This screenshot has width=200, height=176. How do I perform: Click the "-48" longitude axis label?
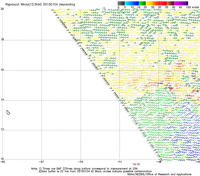click(x=159, y=162)
